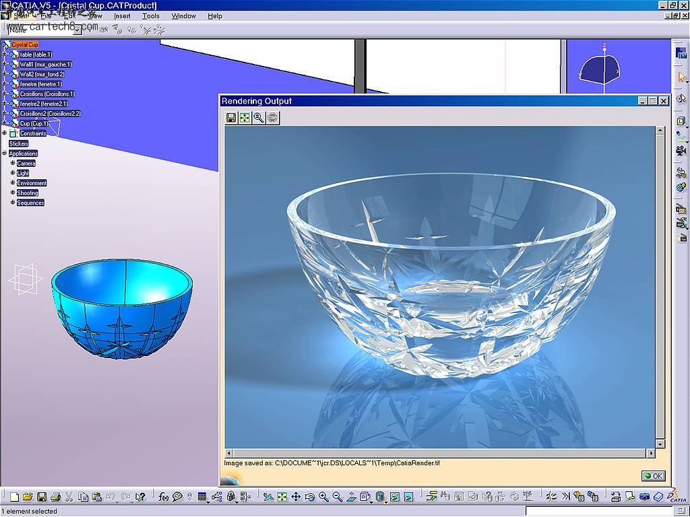The image size is (690, 517).
Task: Click the Print icon in the bottom toolbar
Action: pyautogui.click(x=55, y=497)
